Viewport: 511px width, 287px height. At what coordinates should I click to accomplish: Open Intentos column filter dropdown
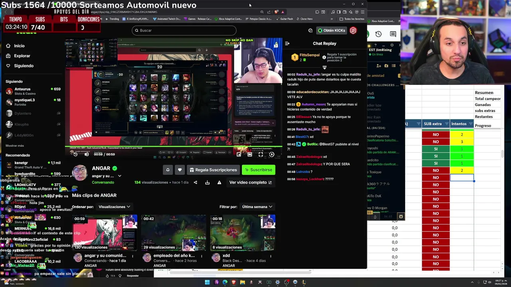click(x=470, y=124)
